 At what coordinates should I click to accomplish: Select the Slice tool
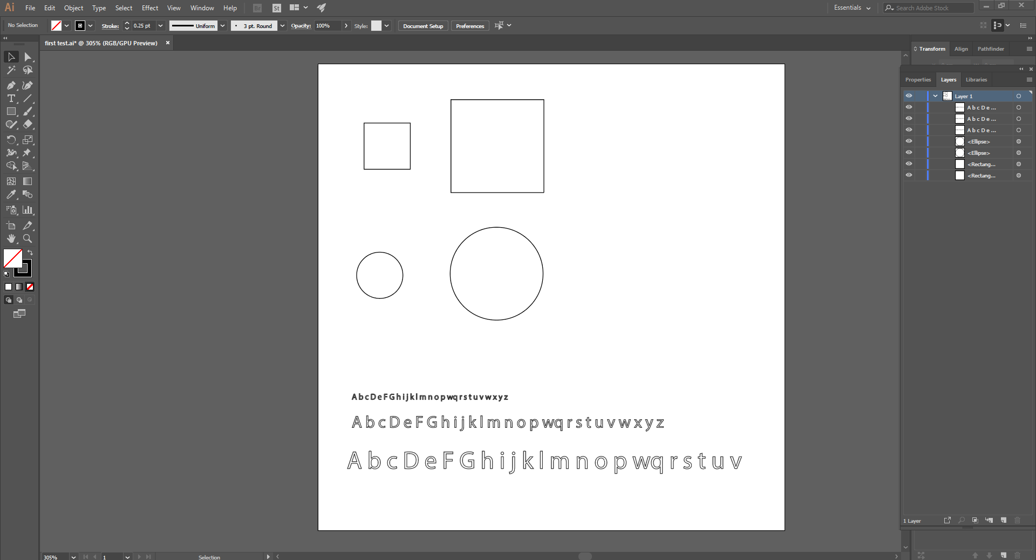click(28, 226)
